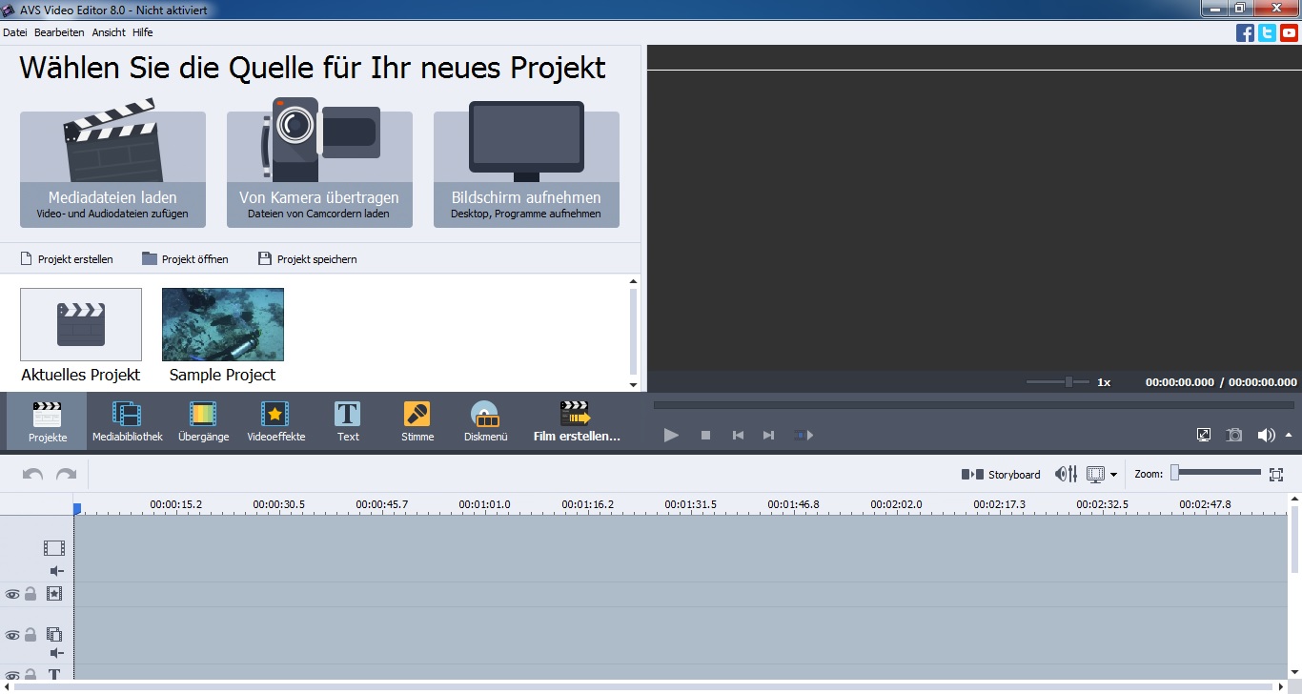Click the Undo arrow
This screenshot has width=1302, height=694.
click(x=32, y=474)
